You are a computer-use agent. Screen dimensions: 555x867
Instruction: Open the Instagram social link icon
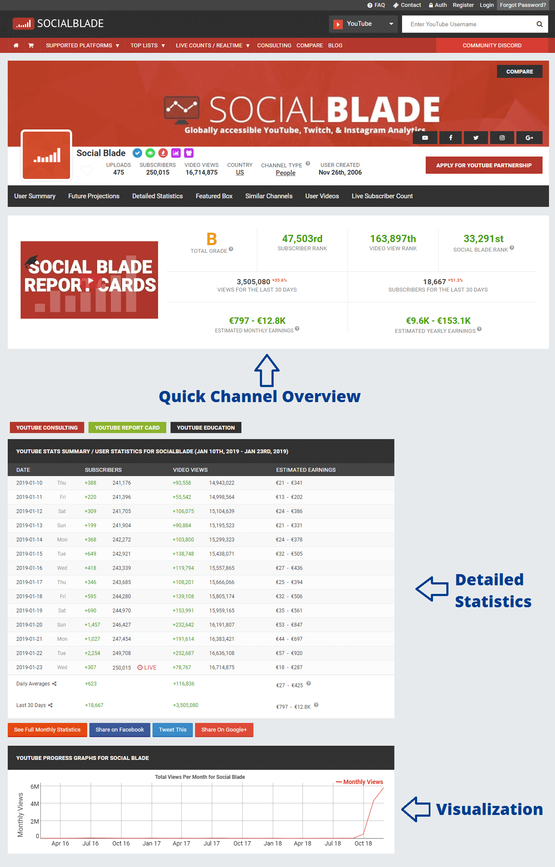tap(502, 138)
